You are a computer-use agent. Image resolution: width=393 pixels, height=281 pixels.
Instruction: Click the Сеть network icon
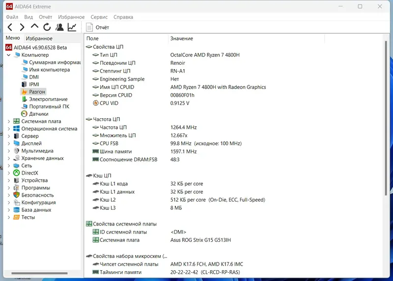[x=17, y=166]
